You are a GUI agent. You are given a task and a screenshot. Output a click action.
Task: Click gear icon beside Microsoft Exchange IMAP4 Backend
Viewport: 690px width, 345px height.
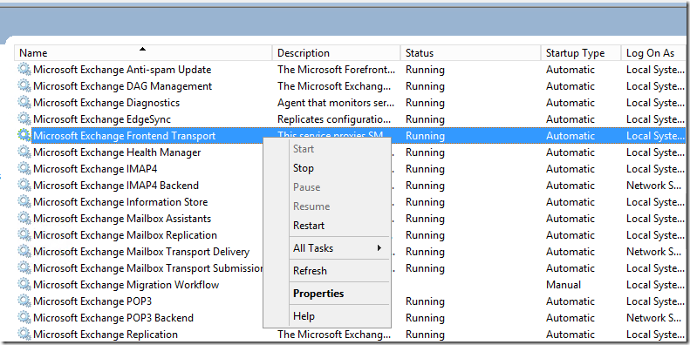[24, 186]
